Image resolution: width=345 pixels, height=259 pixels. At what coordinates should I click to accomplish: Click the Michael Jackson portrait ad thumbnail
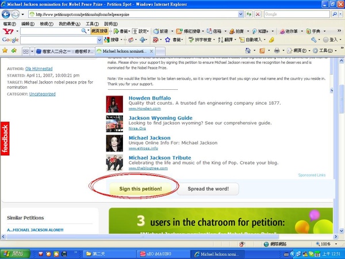(x=114, y=143)
